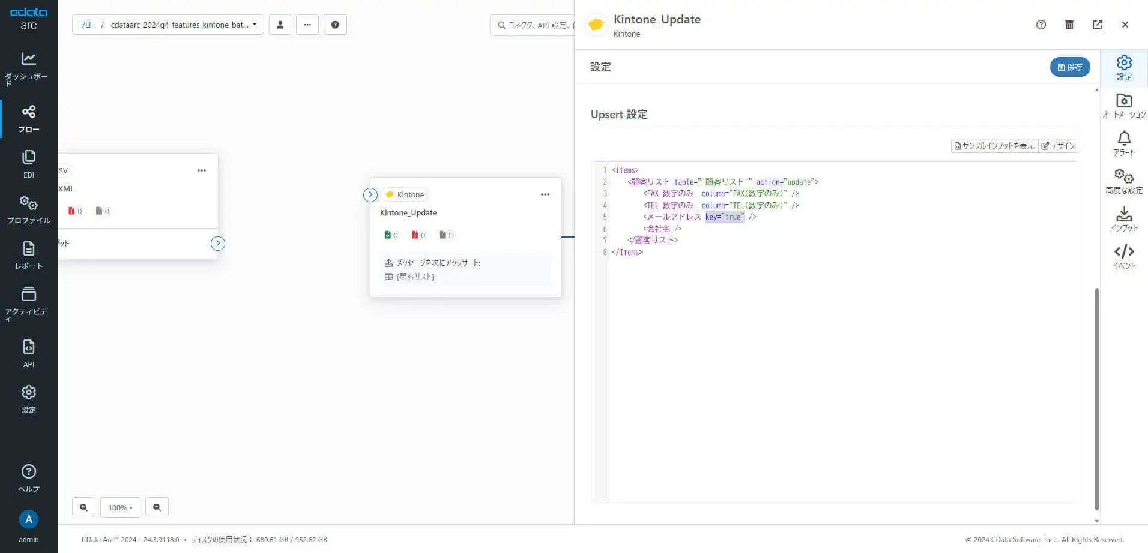
Task: Delete the Kintone_Update connector via trash icon
Action: pyautogui.click(x=1069, y=25)
